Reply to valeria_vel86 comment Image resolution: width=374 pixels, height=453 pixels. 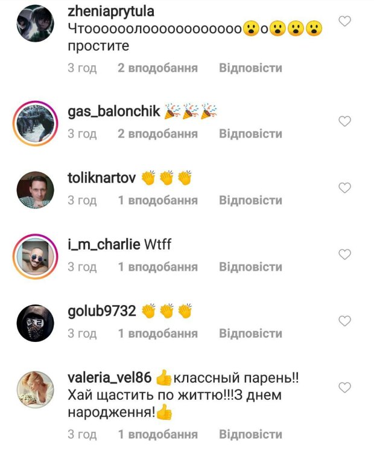pyautogui.click(x=250, y=434)
